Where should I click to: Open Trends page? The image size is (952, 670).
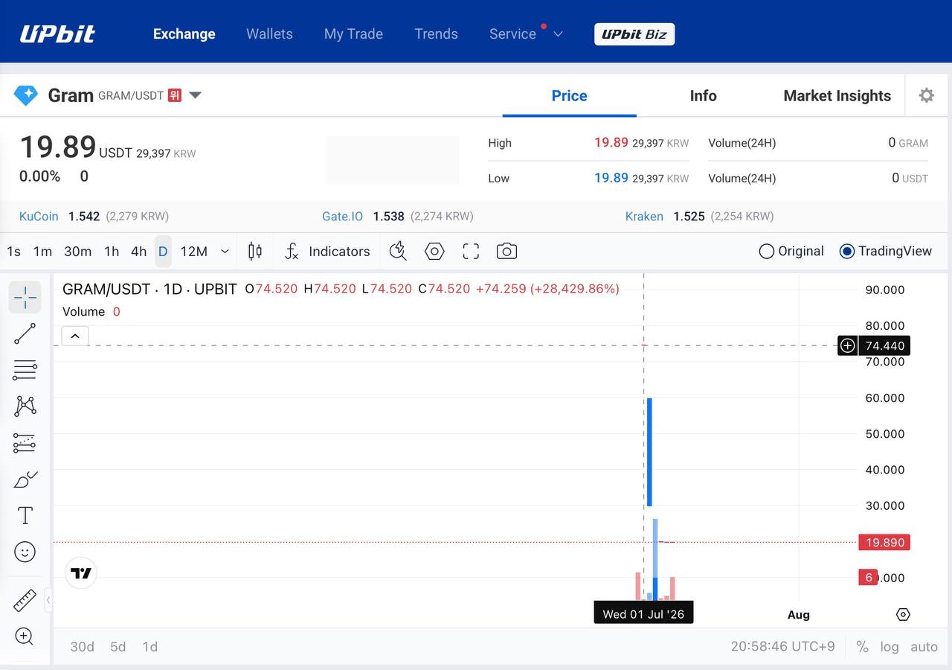pos(436,33)
